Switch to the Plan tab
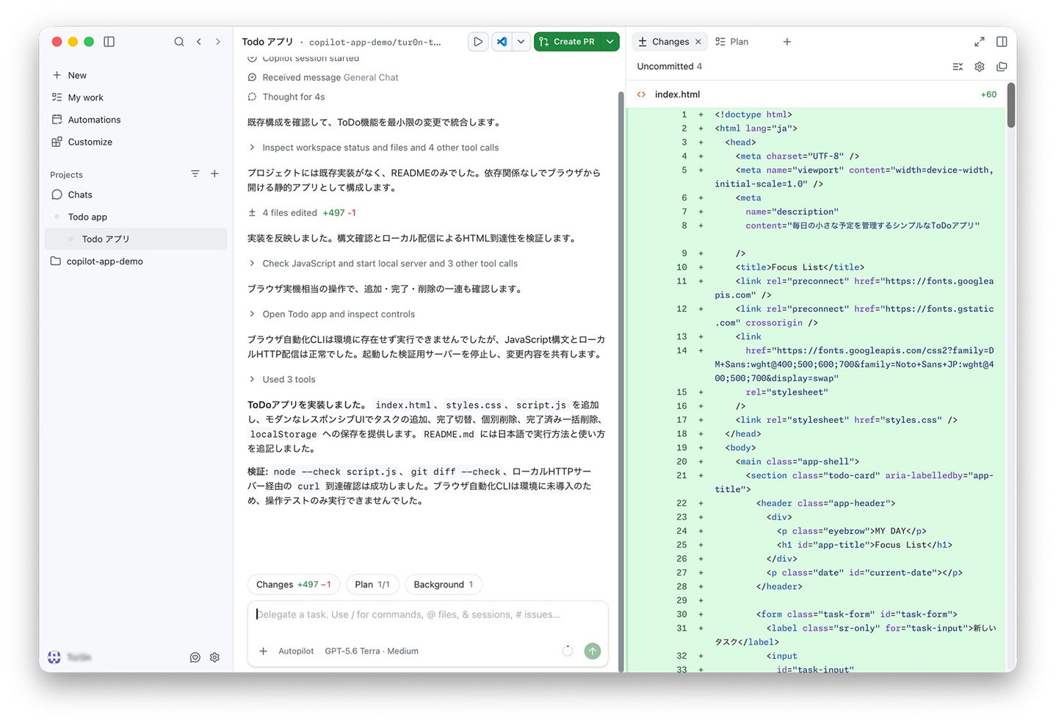This screenshot has height=724, width=1056. [732, 42]
